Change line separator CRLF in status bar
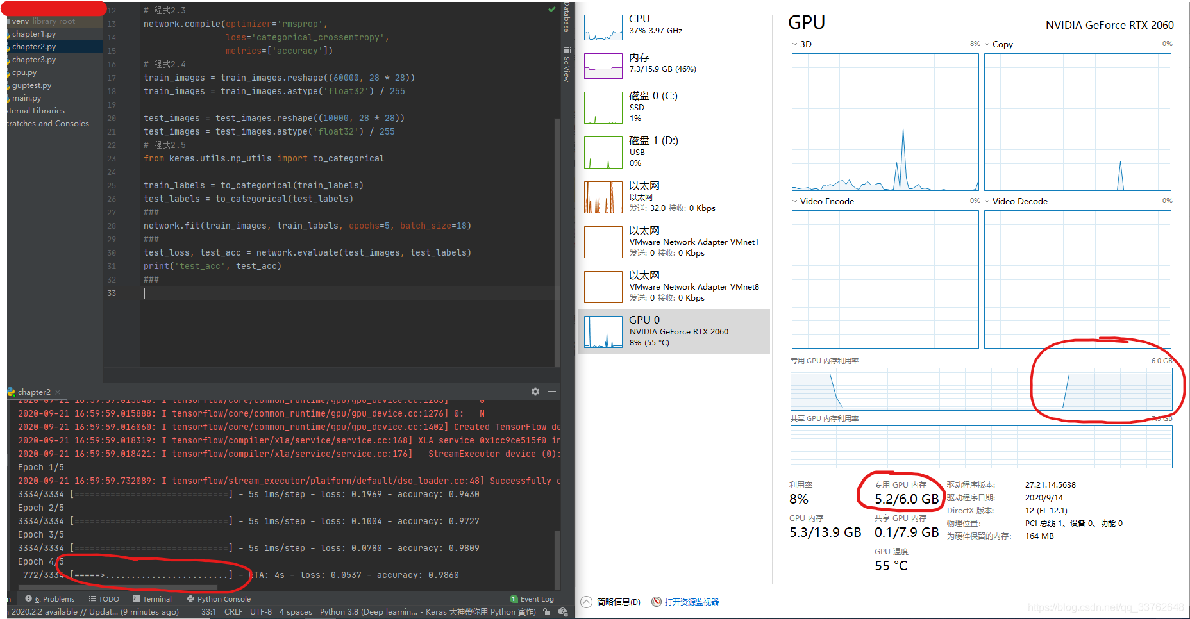This screenshot has height=619, width=1190. pos(233,612)
